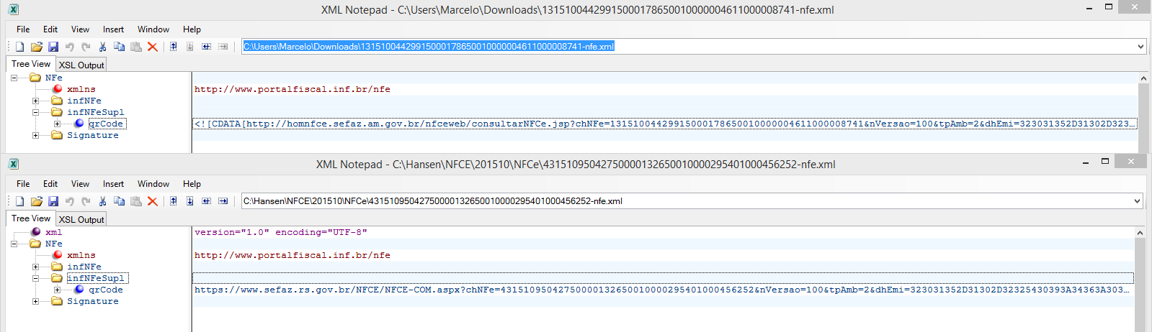The width and height of the screenshot is (1152, 332).
Task: Select infNFeSupl node in bottom window tree
Action: click(x=97, y=278)
